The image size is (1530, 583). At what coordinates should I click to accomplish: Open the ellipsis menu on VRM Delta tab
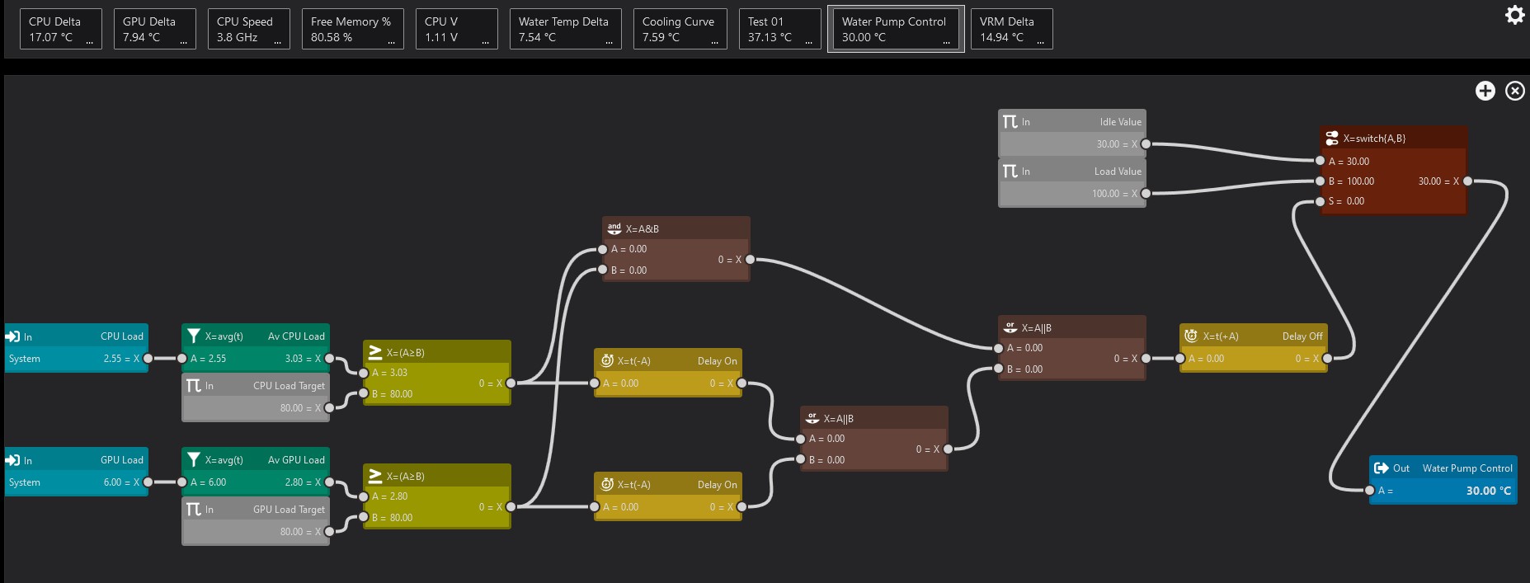point(1040,40)
